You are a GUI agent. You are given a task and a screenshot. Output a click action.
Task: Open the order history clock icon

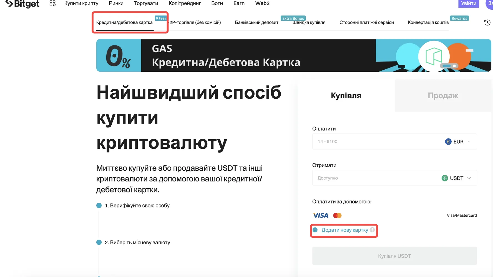(487, 22)
